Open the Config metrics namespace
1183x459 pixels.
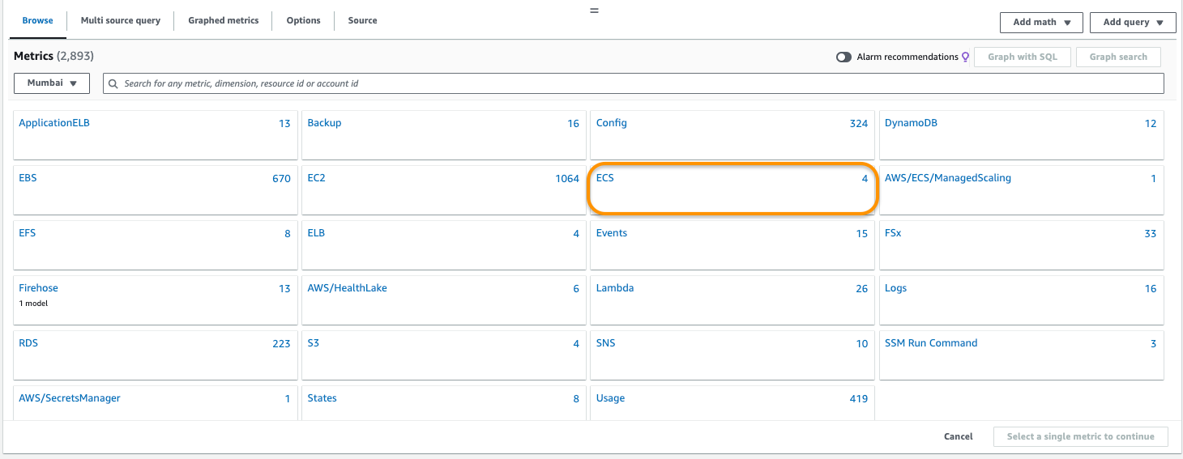tap(732, 135)
